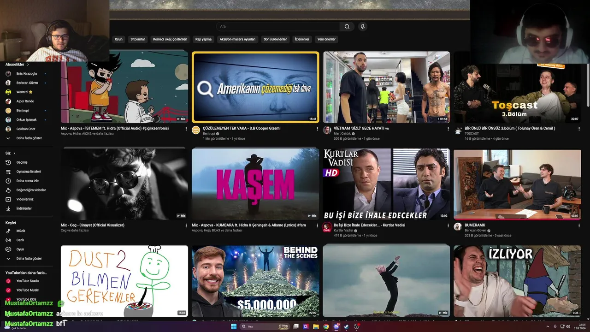Select the Sitcom'lar filter chip

(138, 39)
